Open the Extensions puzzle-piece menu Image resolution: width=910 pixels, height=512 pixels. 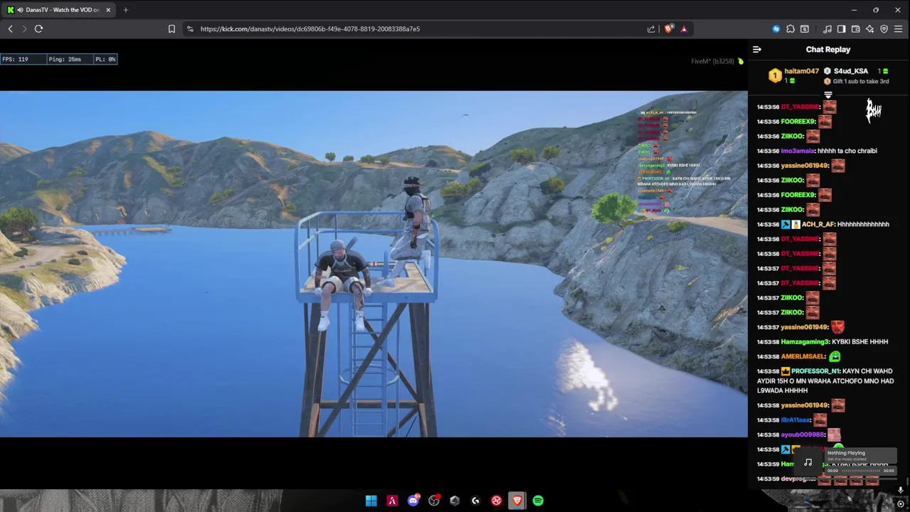click(791, 29)
